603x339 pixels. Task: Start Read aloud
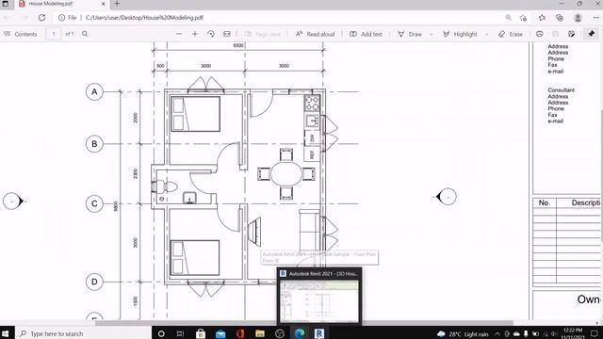315,34
